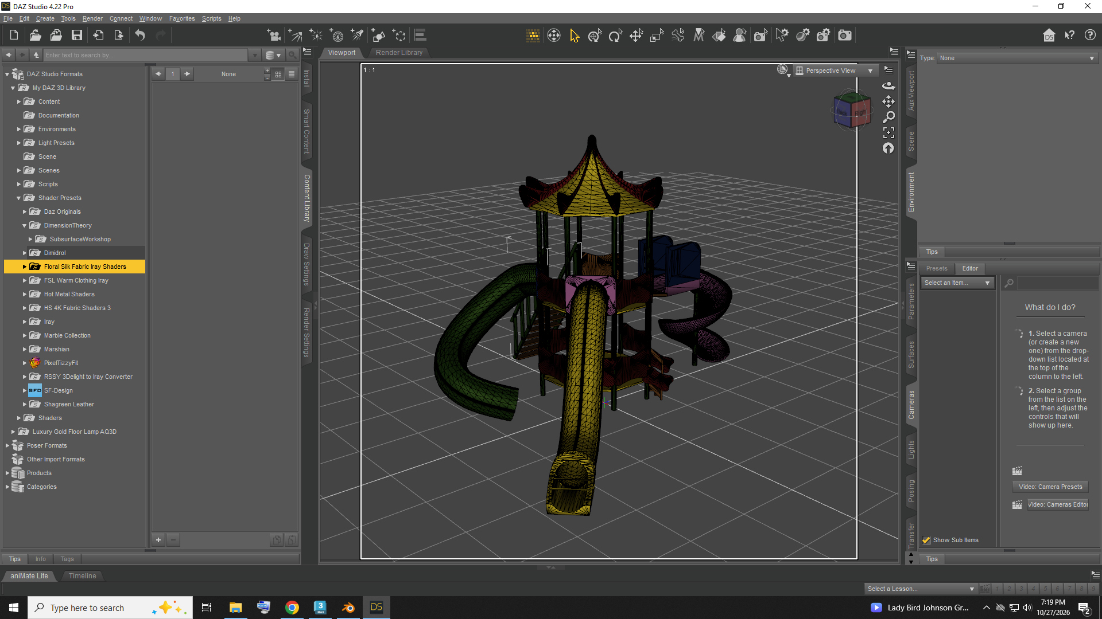Open the Perspective View dropdown
This screenshot has width=1102, height=619.
pyautogui.click(x=836, y=70)
